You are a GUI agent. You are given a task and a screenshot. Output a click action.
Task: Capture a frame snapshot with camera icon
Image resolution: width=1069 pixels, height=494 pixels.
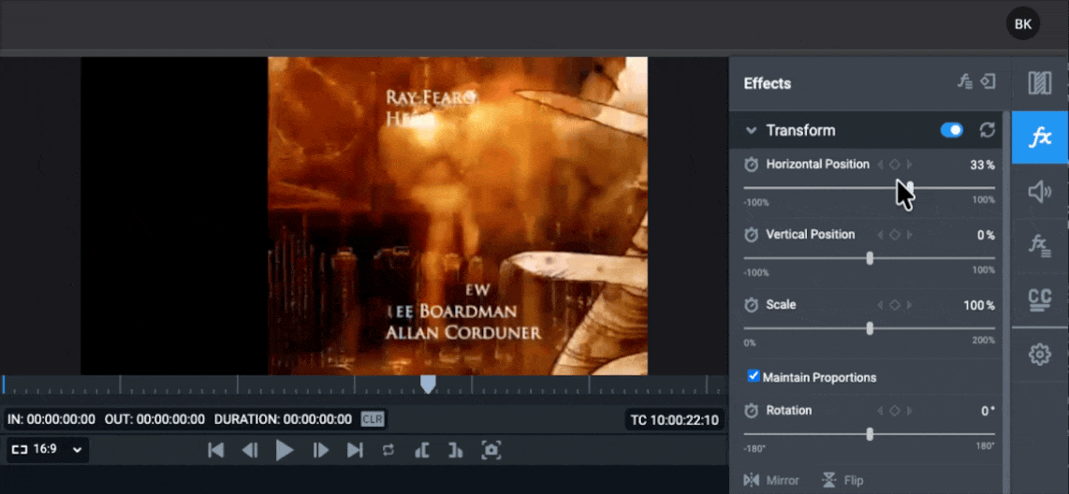491,450
